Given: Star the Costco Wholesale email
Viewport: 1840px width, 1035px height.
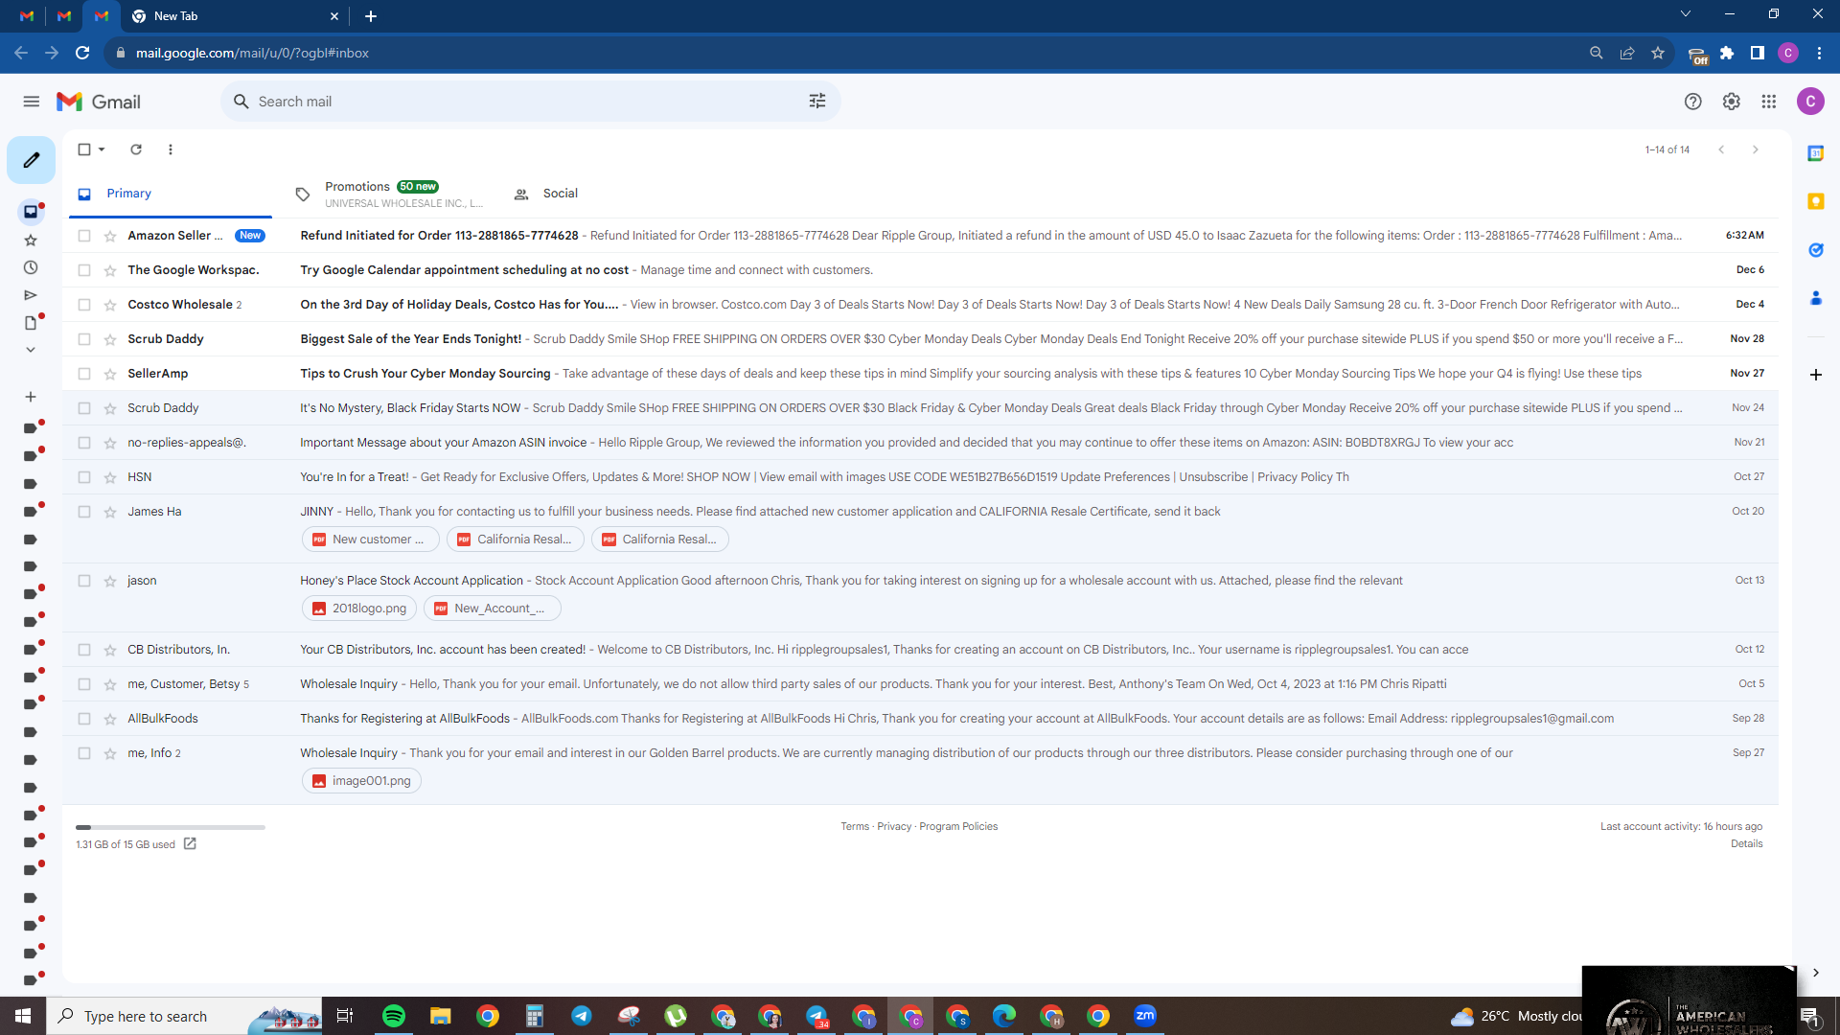Looking at the screenshot, I should [110, 305].
